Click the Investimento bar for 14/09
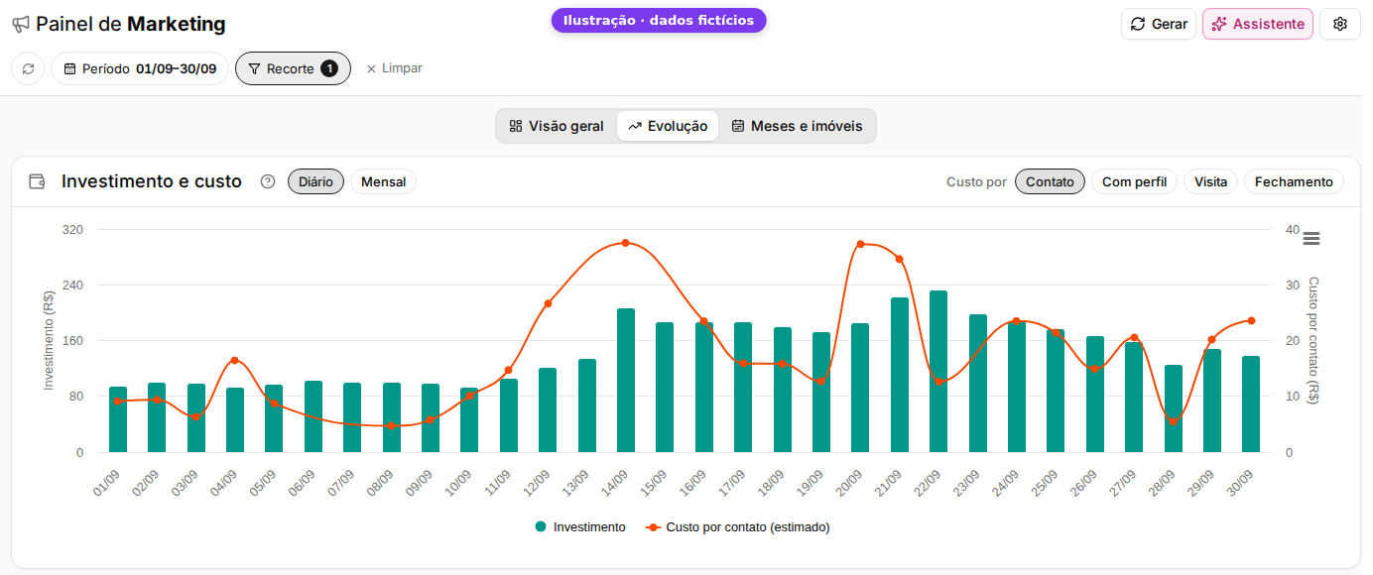 pyautogui.click(x=626, y=380)
